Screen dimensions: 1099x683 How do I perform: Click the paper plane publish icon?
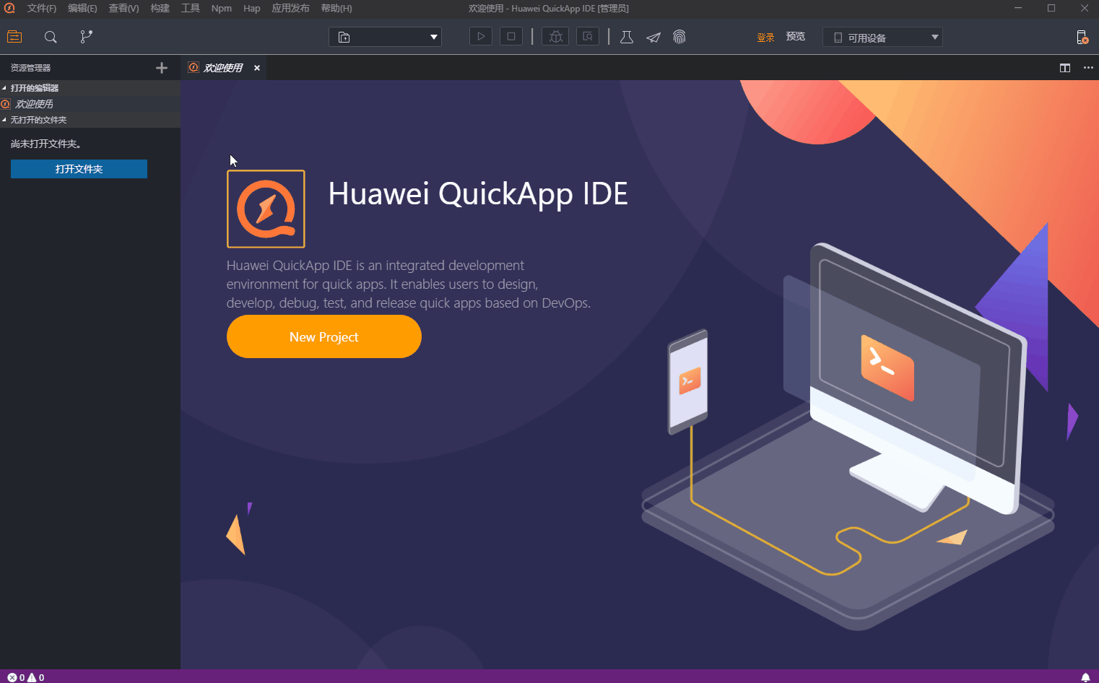(x=653, y=38)
